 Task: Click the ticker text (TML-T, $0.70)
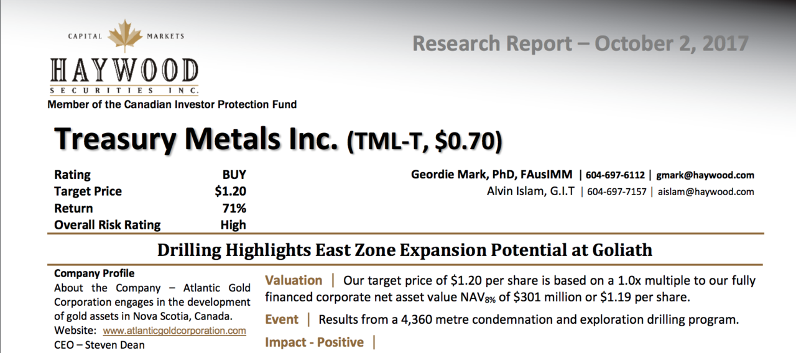tap(424, 142)
